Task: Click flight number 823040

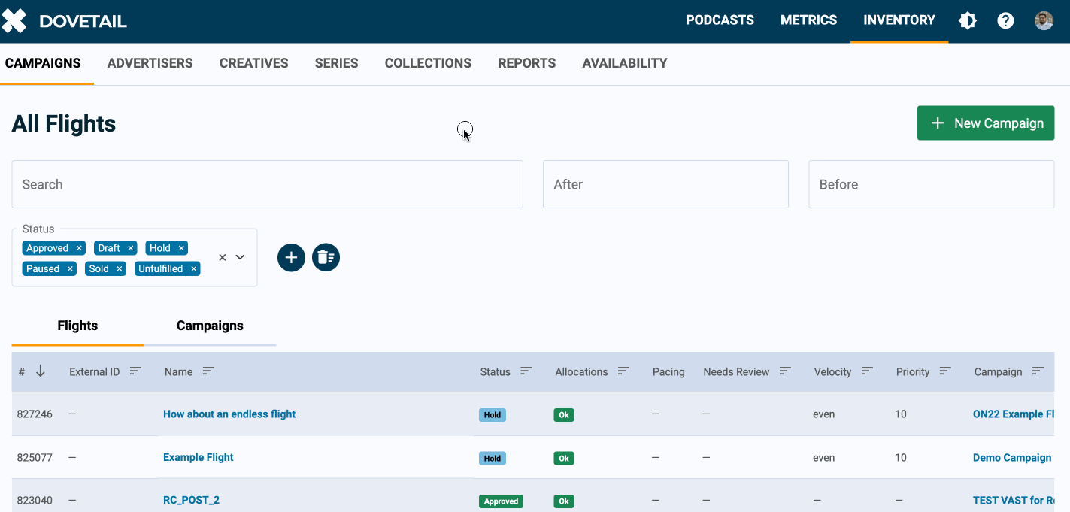Action: pos(35,500)
